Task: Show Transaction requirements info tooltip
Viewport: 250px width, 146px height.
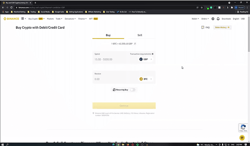Action: coord(153,54)
